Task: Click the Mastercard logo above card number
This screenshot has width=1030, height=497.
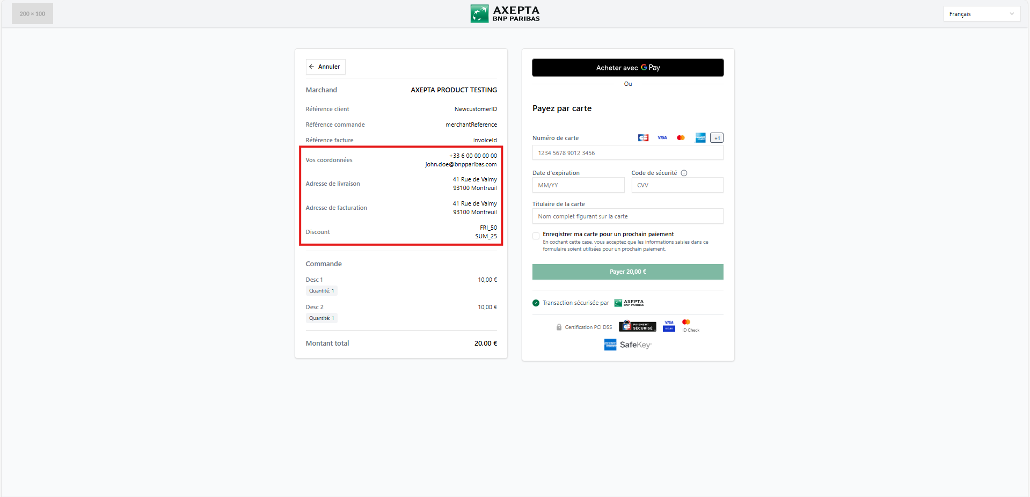Action: [x=681, y=138]
